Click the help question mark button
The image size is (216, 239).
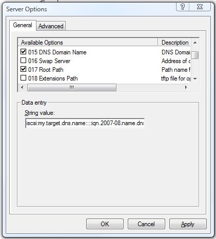click(x=183, y=7)
